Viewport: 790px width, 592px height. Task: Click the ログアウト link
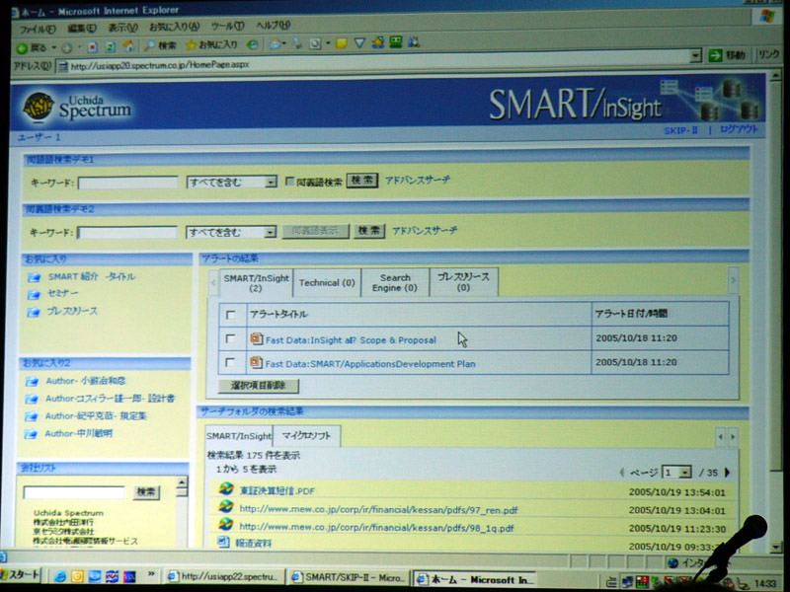pos(738,129)
